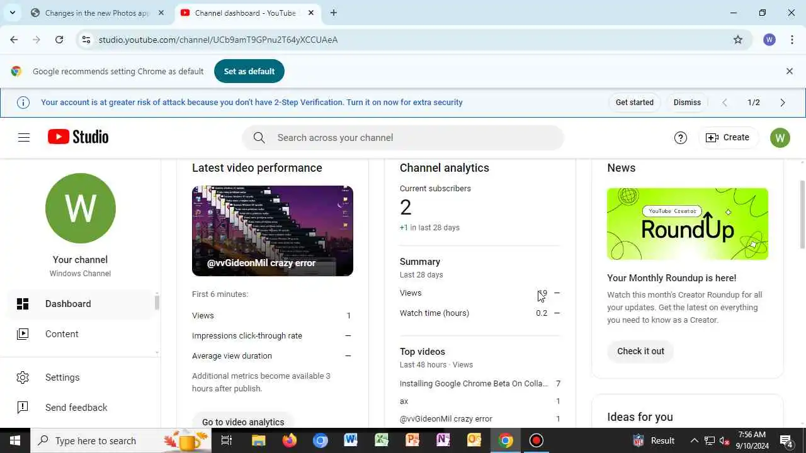Click Set as default for Chrome
This screenshot has width=806, height=453.
249,71
